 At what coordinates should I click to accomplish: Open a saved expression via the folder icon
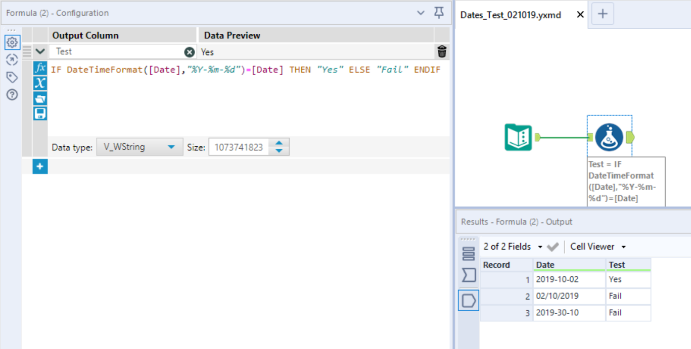tap(40, 98)
